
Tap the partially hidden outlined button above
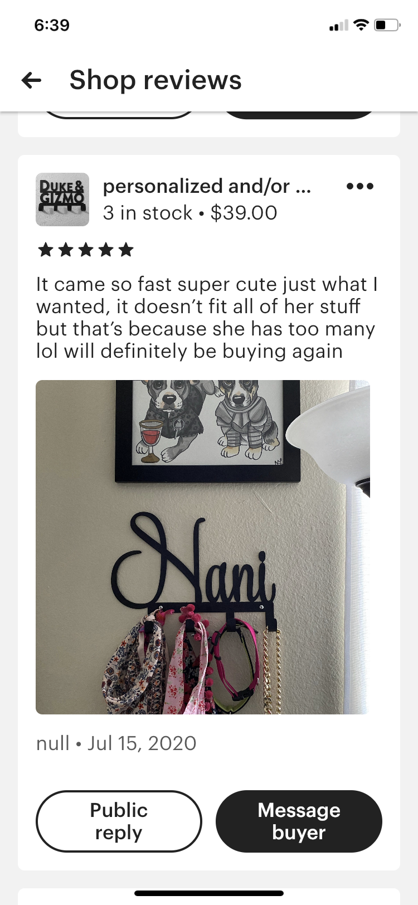120,114
